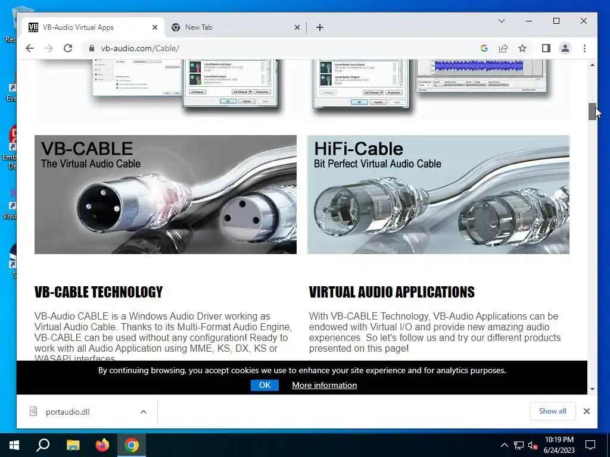The image size is (610, 457).
Task: Share this page using the share icon
Action: pyautogui.click(x=503, y=48)
